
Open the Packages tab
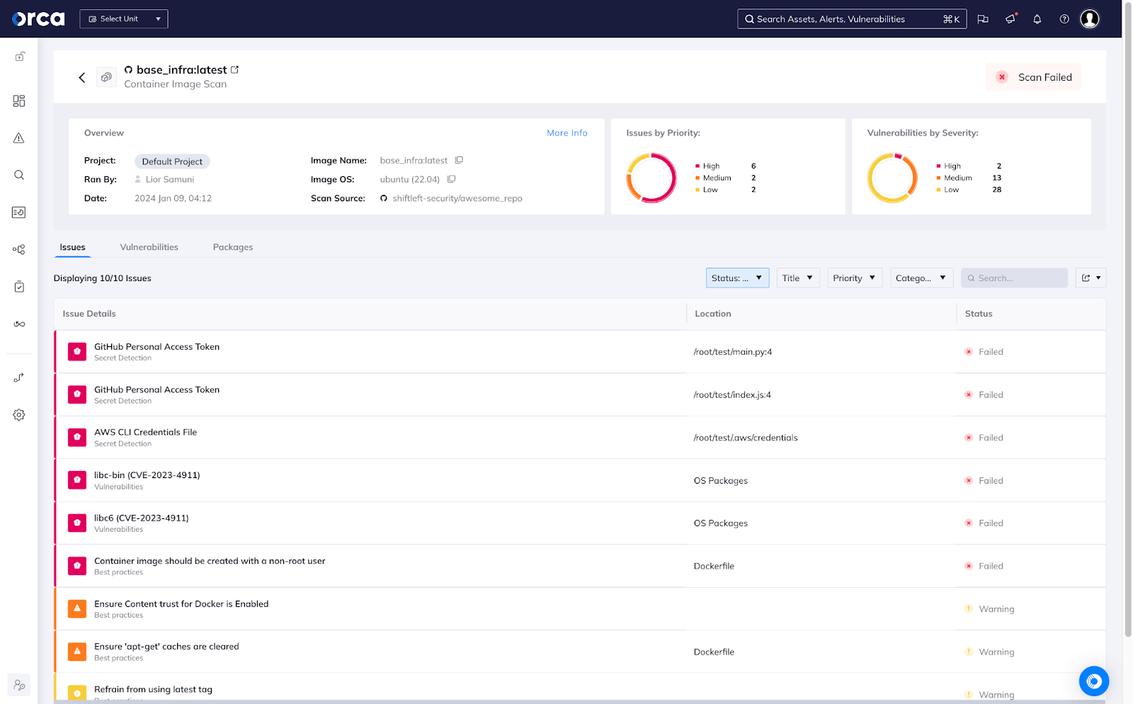pos(232,246)
